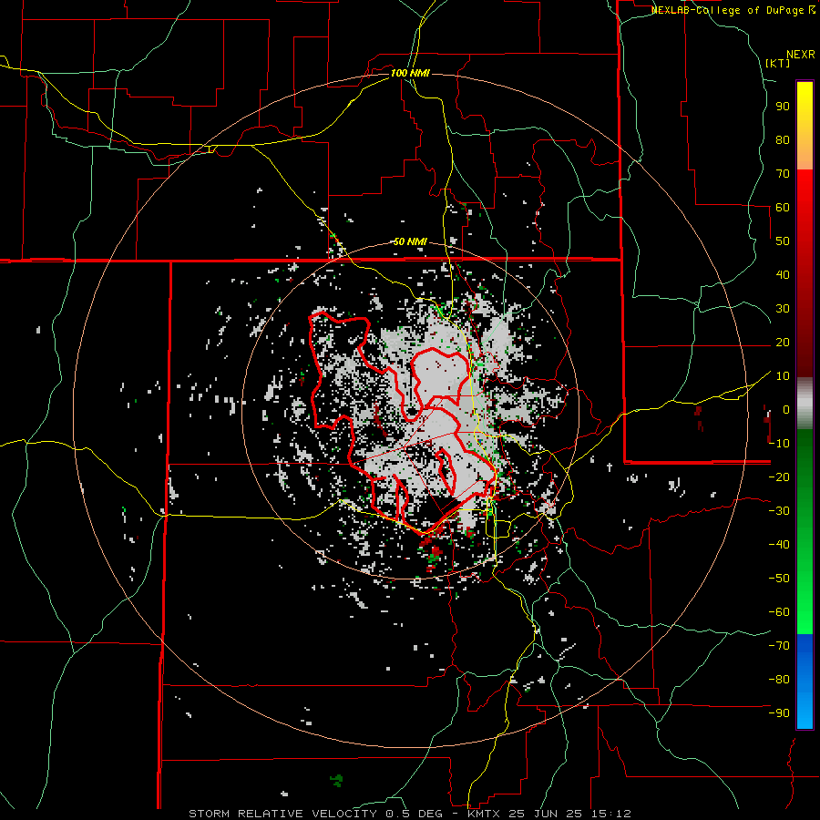Click the positive 80 scale label
Screen dimensions: 820x820
[x=783, y=140]
